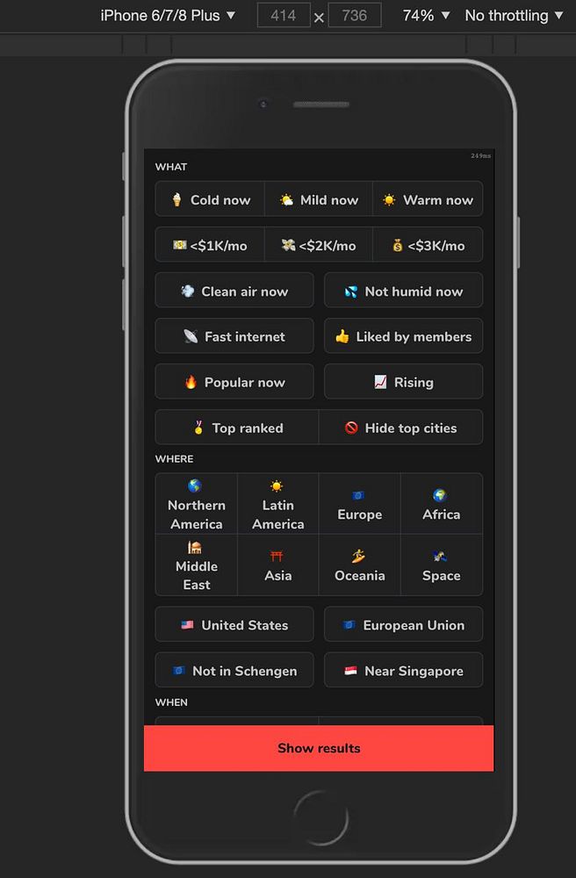Click the Show results button

pyautogui.click(x=319, y=748)
